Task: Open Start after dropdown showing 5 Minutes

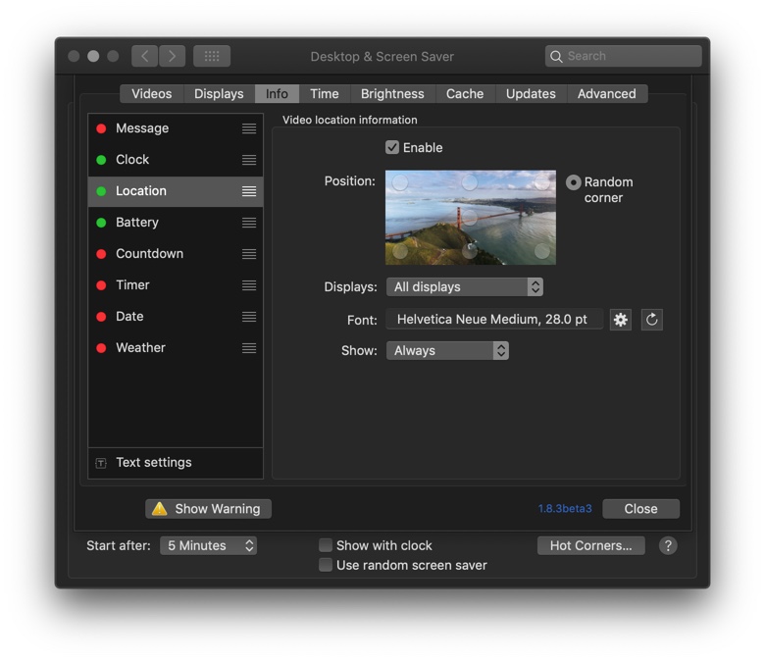Action: click(208, 545)
